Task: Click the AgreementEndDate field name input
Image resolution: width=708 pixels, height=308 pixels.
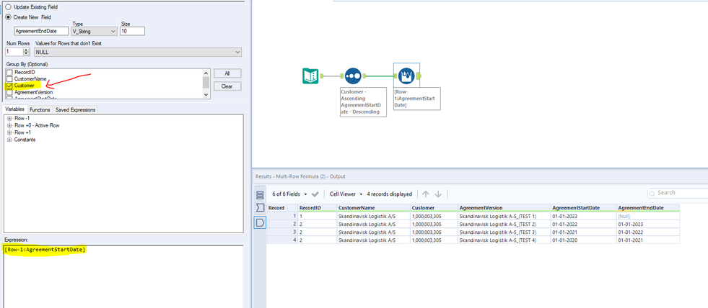Action: pyautogui.click(x=42, y=31)
